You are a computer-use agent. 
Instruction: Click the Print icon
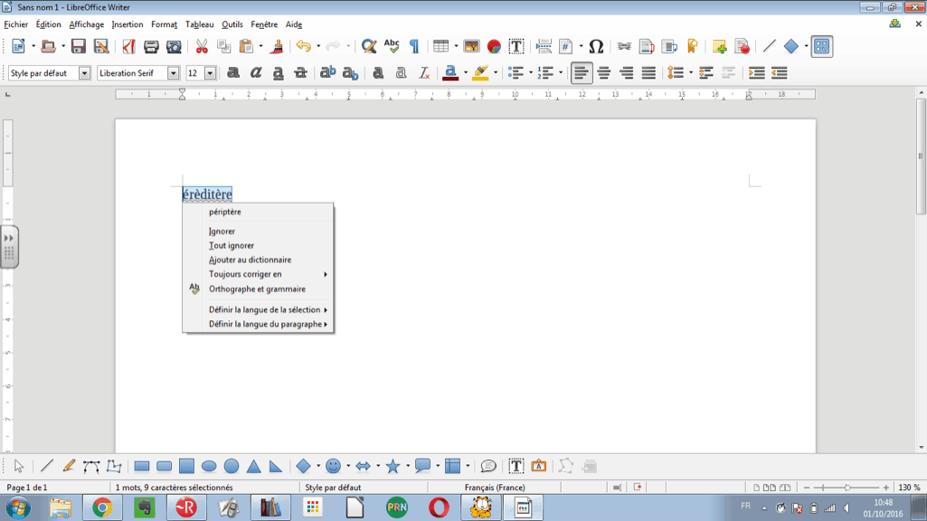pos(151,46)
